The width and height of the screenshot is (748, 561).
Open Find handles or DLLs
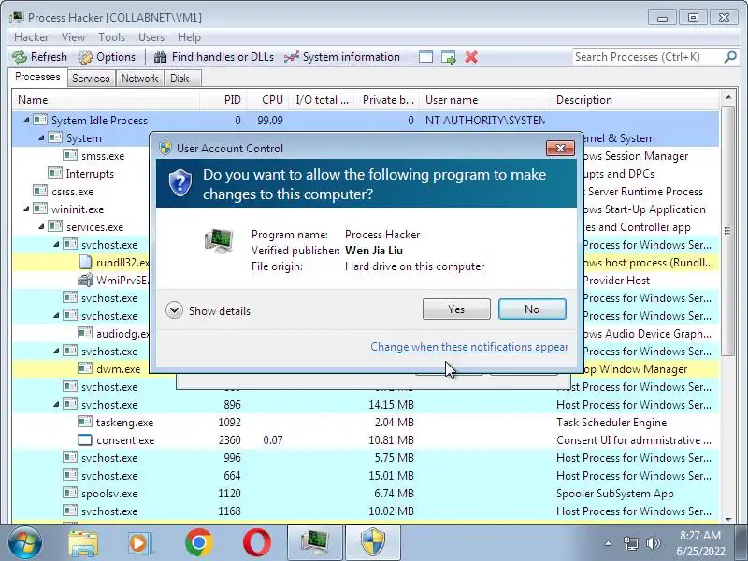214,57
